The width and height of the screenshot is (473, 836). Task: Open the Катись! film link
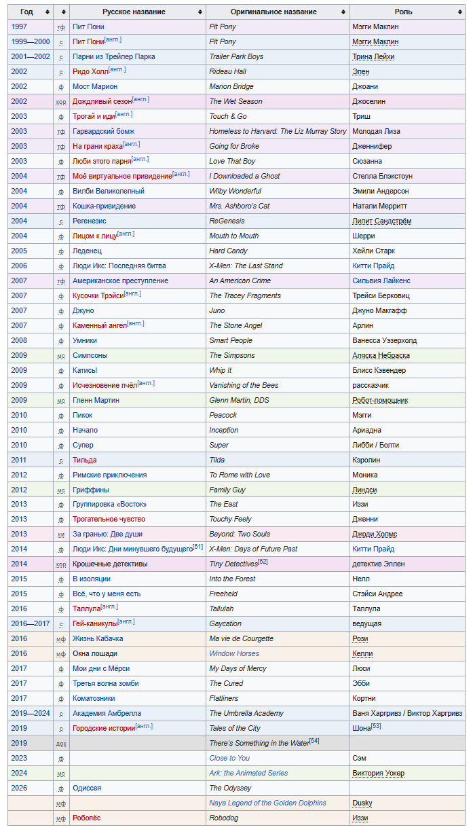[85, 371]
